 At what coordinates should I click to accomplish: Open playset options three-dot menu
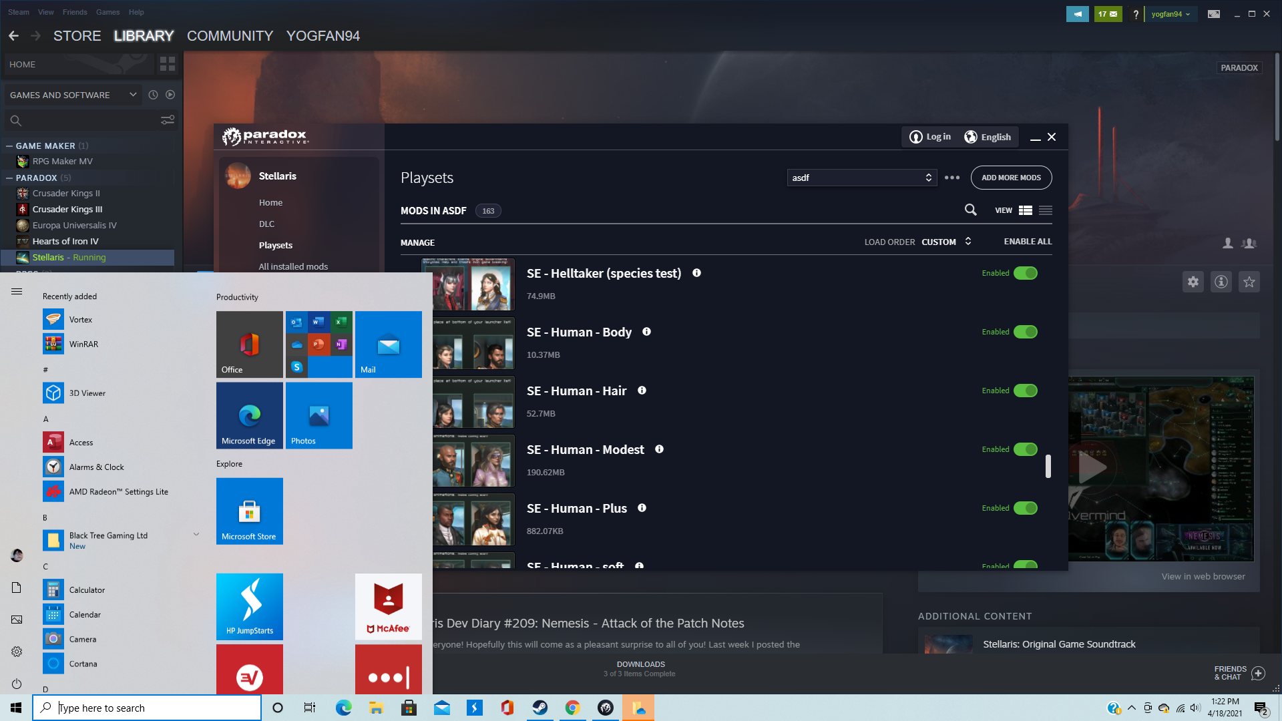point(952,178)
